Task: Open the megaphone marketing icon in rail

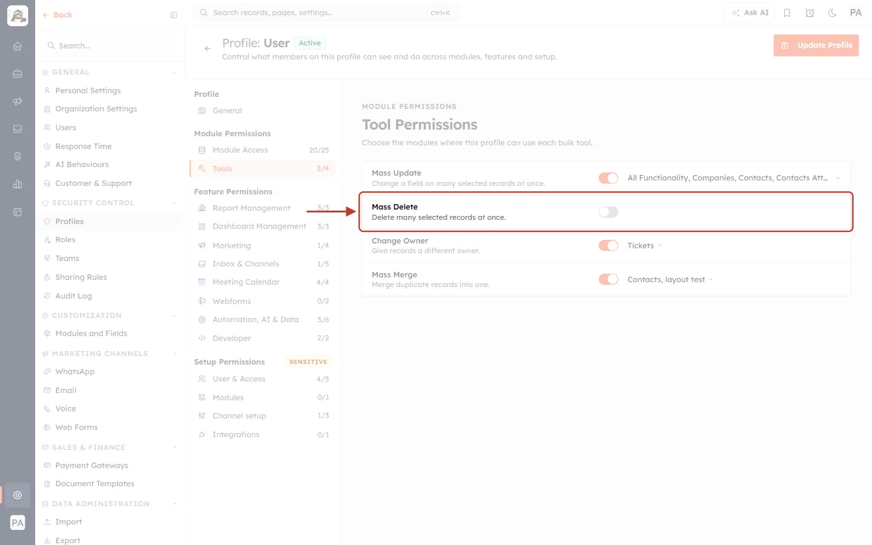Action: point(18,101)
